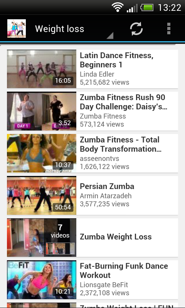The height and width of the screenshot is (308, 185).
Task: Tap the battery indicator in status bar
Action: click(147, 8)
